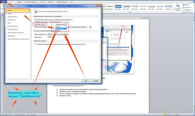Screen dimensions: 195x116
Task: Switch to the Вставка (Insert) ribbon tab
Action: 19,2
